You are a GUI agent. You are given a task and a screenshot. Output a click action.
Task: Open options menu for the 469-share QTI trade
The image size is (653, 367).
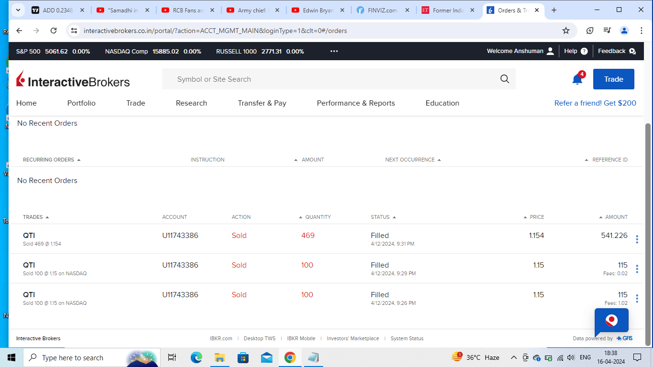tap(637, 239)
